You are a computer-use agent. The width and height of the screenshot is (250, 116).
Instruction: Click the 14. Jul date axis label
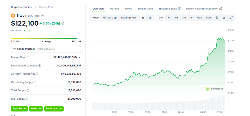click(x=181, y=112)
